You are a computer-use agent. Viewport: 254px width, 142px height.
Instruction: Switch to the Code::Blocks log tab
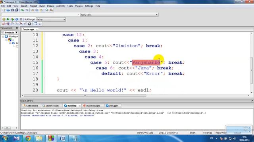31,106
